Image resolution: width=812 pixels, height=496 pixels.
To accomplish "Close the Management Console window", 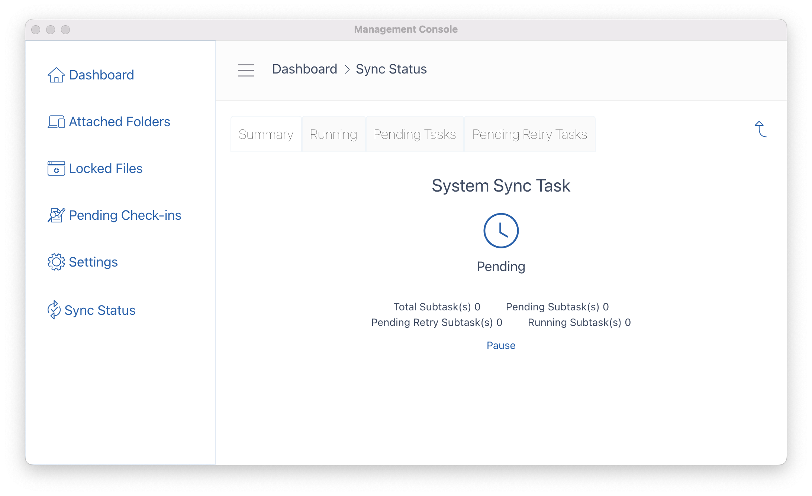I will click(x=36, y=30).
